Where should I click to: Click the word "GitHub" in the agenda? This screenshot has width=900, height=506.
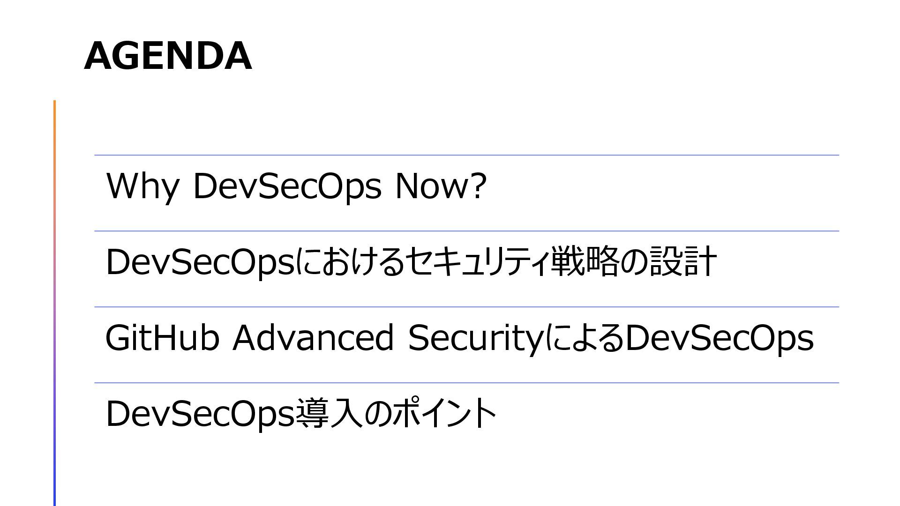point(162,338)
